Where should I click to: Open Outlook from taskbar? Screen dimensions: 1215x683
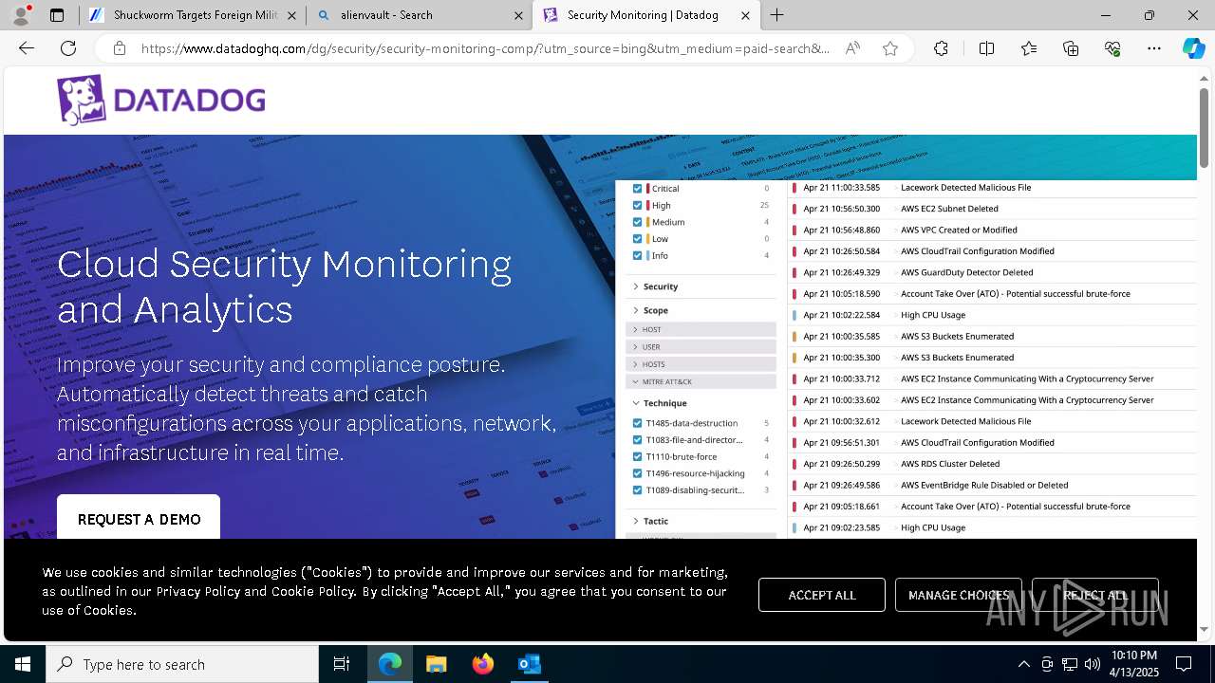pyautogui.click(x=529, y=664)
